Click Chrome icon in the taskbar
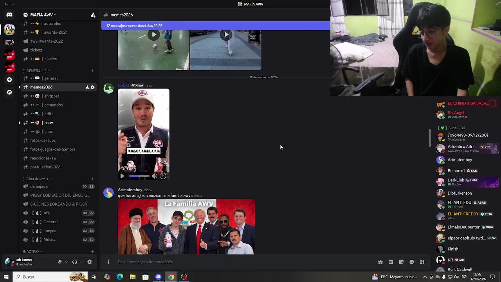The width and height of the screenshot is (501, 282). [171, 277]
